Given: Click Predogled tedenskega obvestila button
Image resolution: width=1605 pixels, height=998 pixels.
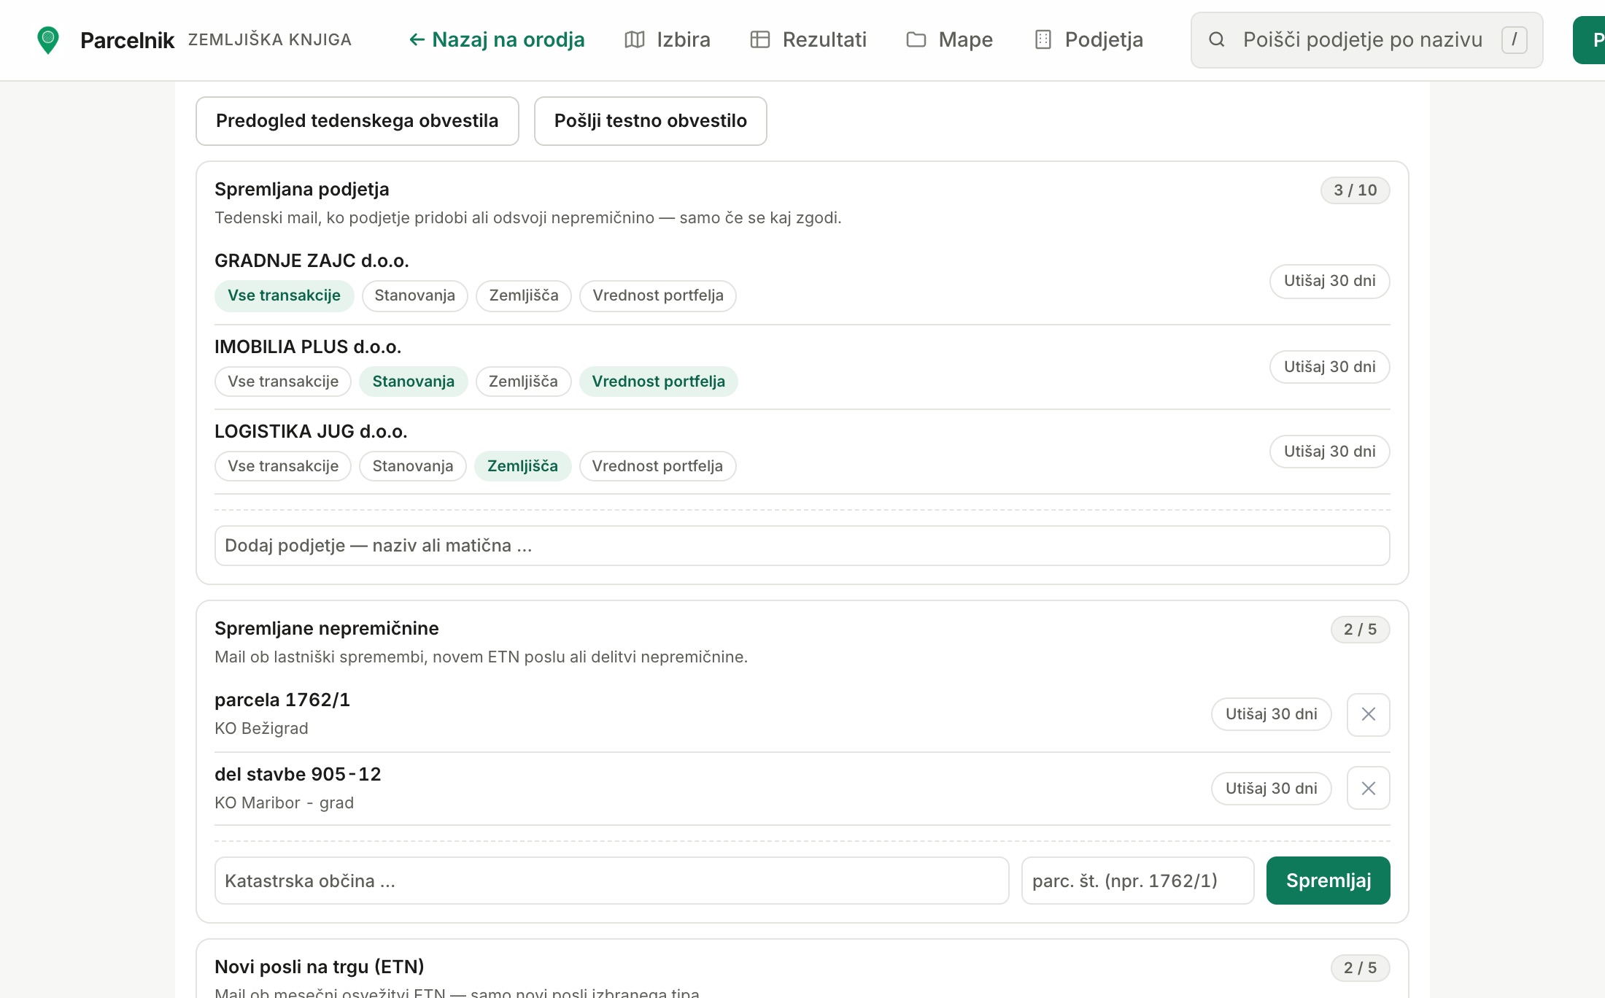Looking at the screenshot, I should coord(357,121).
